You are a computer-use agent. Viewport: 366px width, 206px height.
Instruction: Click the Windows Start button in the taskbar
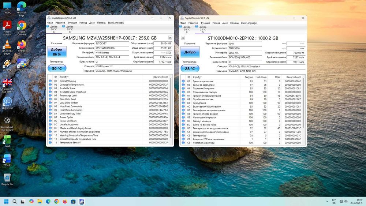click(6, 201)
